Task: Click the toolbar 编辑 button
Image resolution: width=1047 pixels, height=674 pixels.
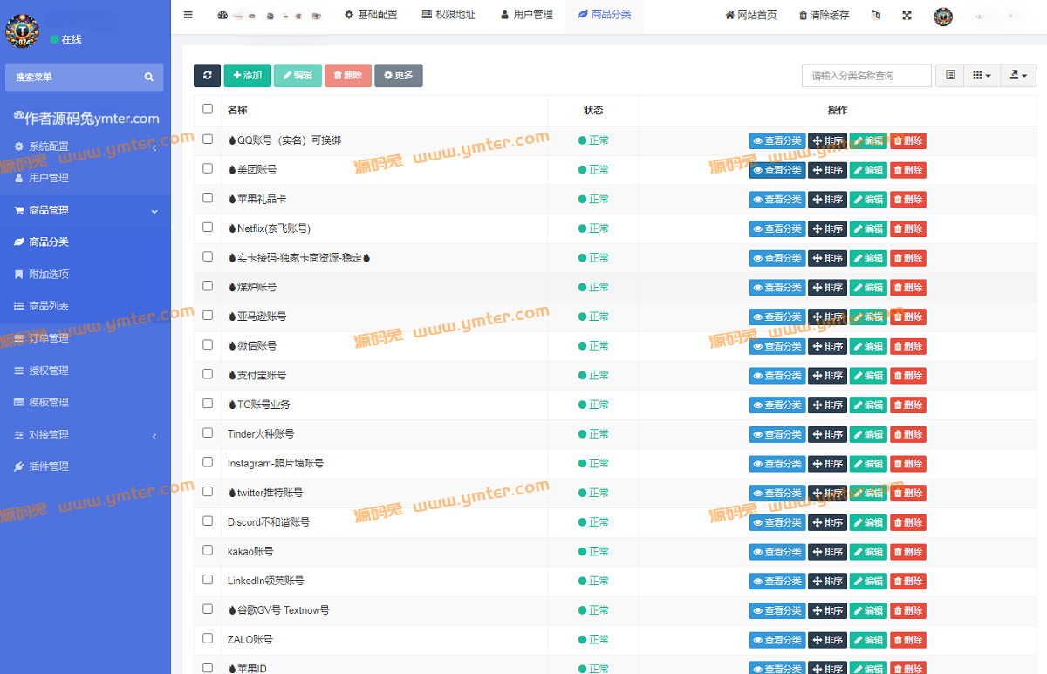Action: [x=298, y=76]
